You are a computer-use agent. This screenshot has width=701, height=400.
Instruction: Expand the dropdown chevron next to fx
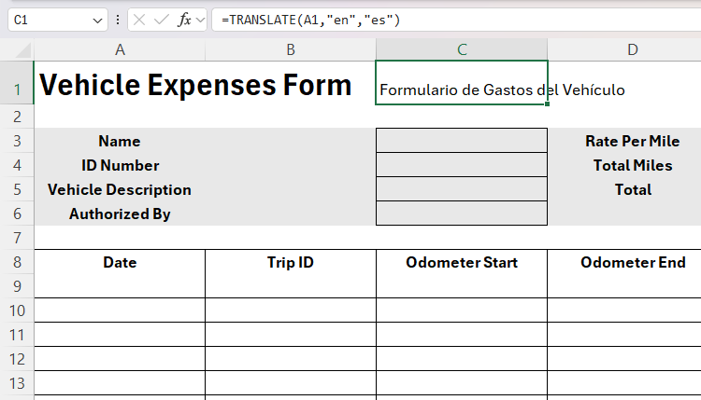(x=200, y=20)
